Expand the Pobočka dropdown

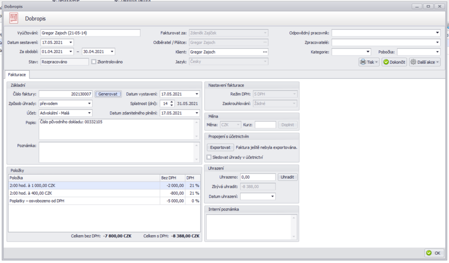click(x=437, y=52)
